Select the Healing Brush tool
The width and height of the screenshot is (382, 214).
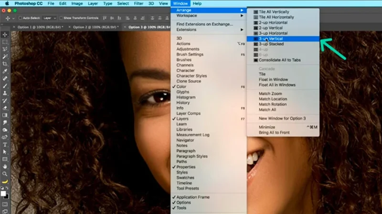(x=5, y=78)
